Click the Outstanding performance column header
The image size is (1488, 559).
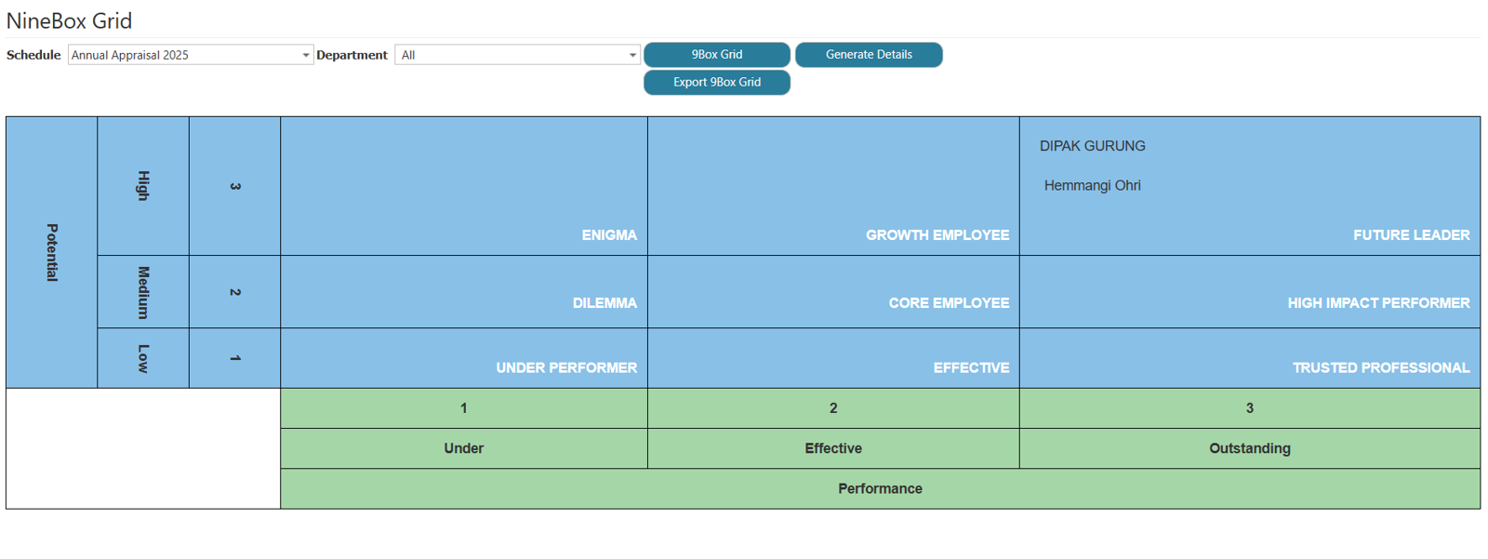coord(1249,448)
